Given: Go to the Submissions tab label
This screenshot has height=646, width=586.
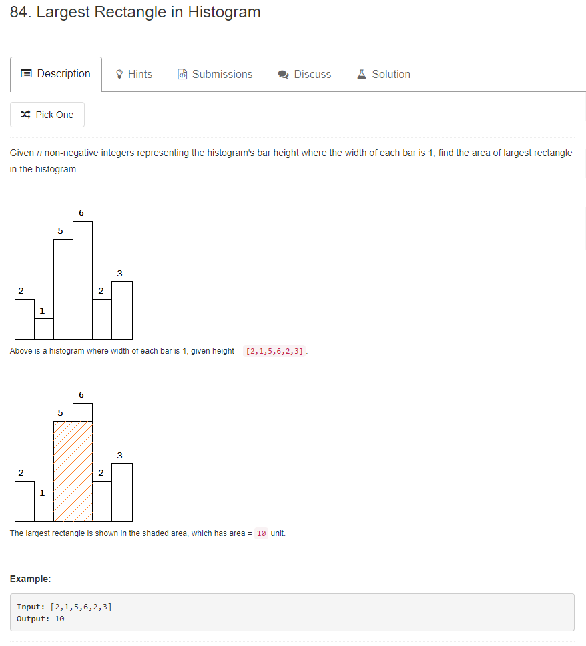Looking at the screenshot, I should coord(222,75).
